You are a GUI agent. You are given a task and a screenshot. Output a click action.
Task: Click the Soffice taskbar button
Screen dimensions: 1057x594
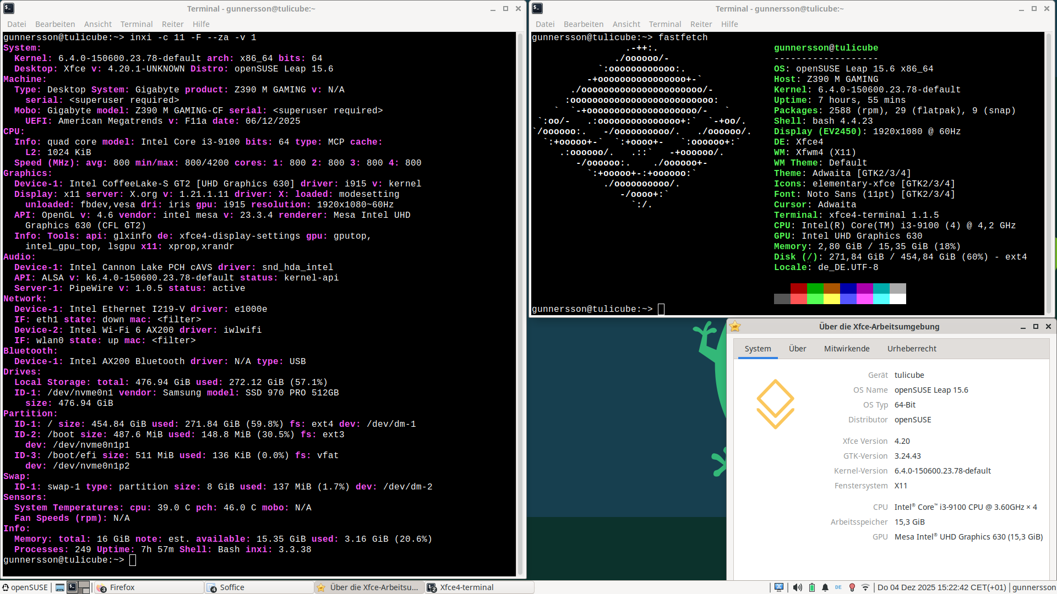click(259, 587)
